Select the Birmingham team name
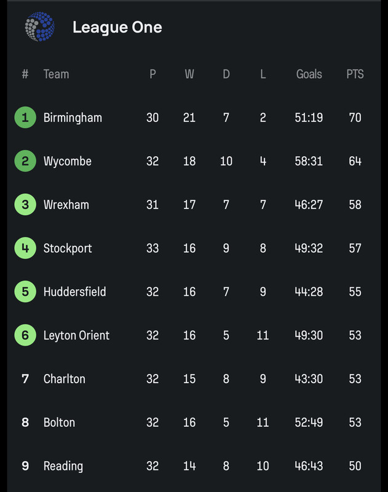This screenshot has width=388, height=492. [73, 118]
